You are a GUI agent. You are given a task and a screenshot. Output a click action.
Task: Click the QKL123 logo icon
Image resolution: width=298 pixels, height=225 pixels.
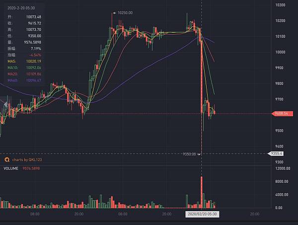pyautogui.click(x=6, y=160)
